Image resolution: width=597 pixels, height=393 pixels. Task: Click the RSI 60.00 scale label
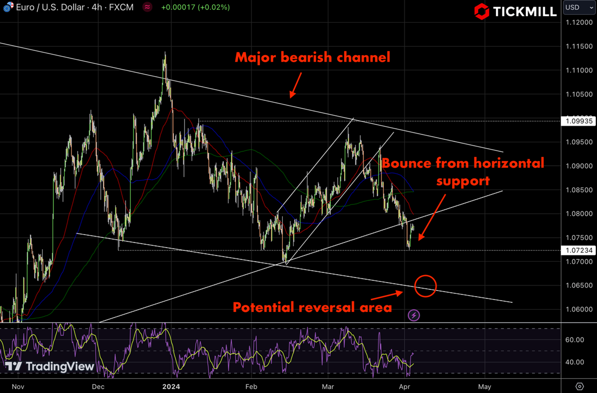pyautogui.click(x=574, y=340)
